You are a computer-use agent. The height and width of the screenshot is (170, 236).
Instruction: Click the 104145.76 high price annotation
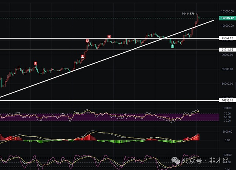[189, 13]
